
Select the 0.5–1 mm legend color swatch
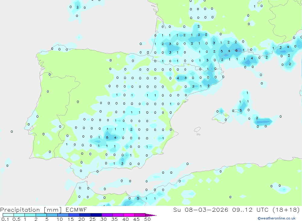point(19,215)
